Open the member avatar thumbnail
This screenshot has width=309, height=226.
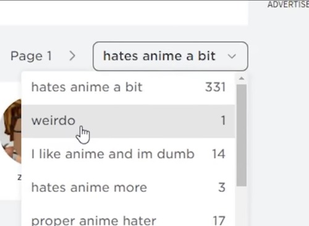(x=11, y=131)
